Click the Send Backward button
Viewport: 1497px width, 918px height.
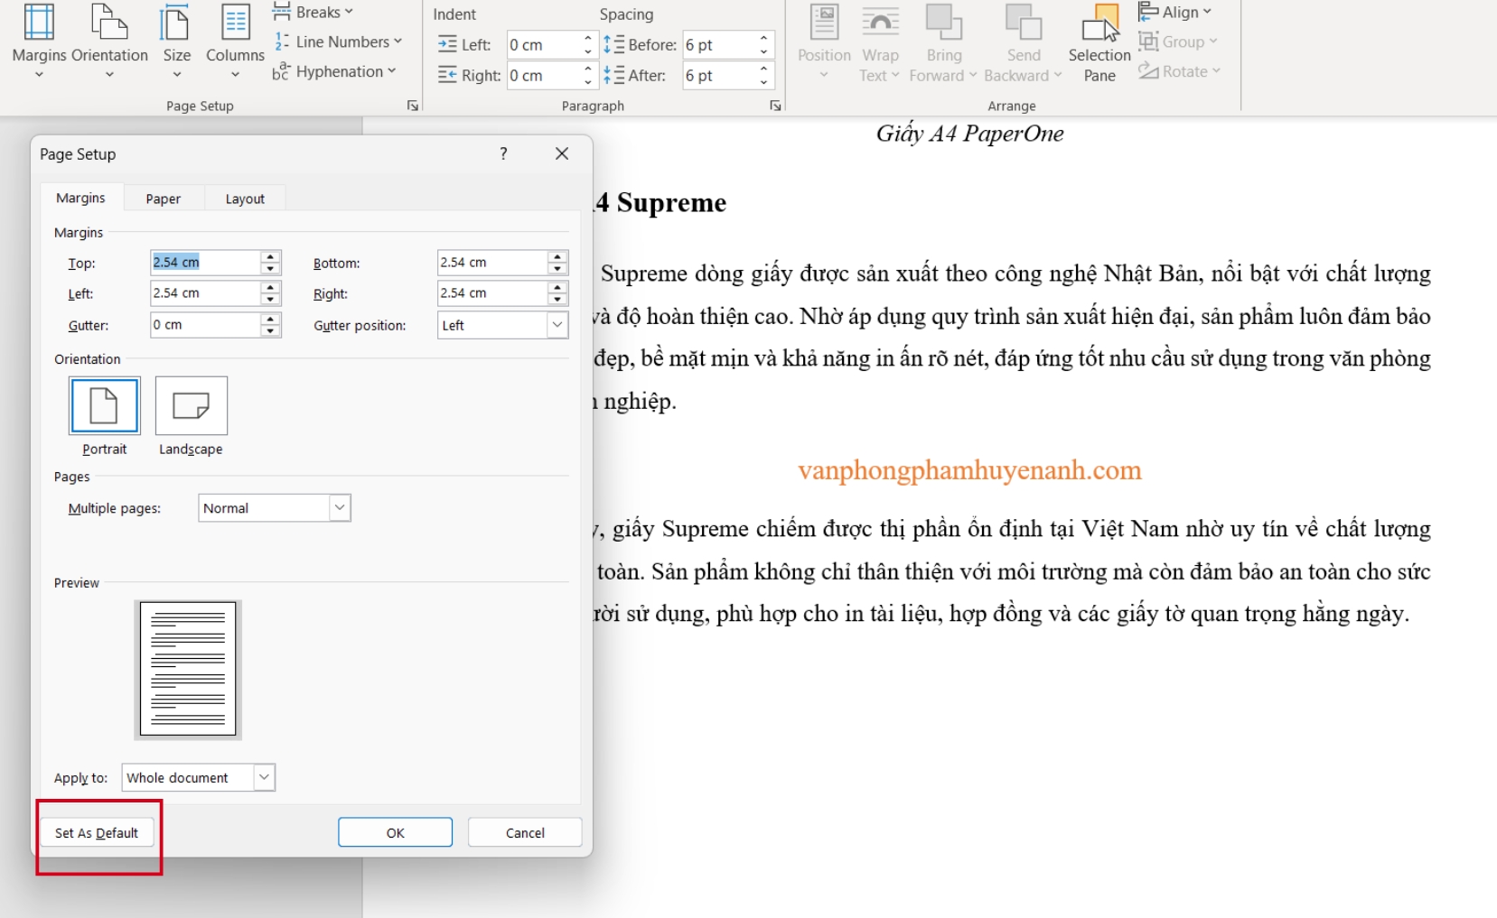pyautogui.click(x=1023, y=42)
